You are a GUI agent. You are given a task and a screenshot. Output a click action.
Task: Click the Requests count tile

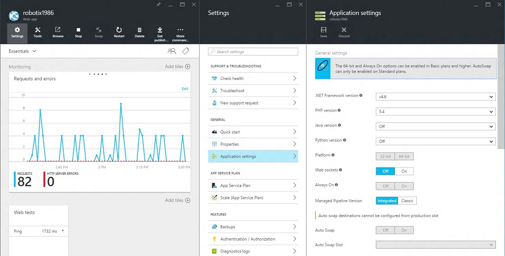tap(23, 179)
